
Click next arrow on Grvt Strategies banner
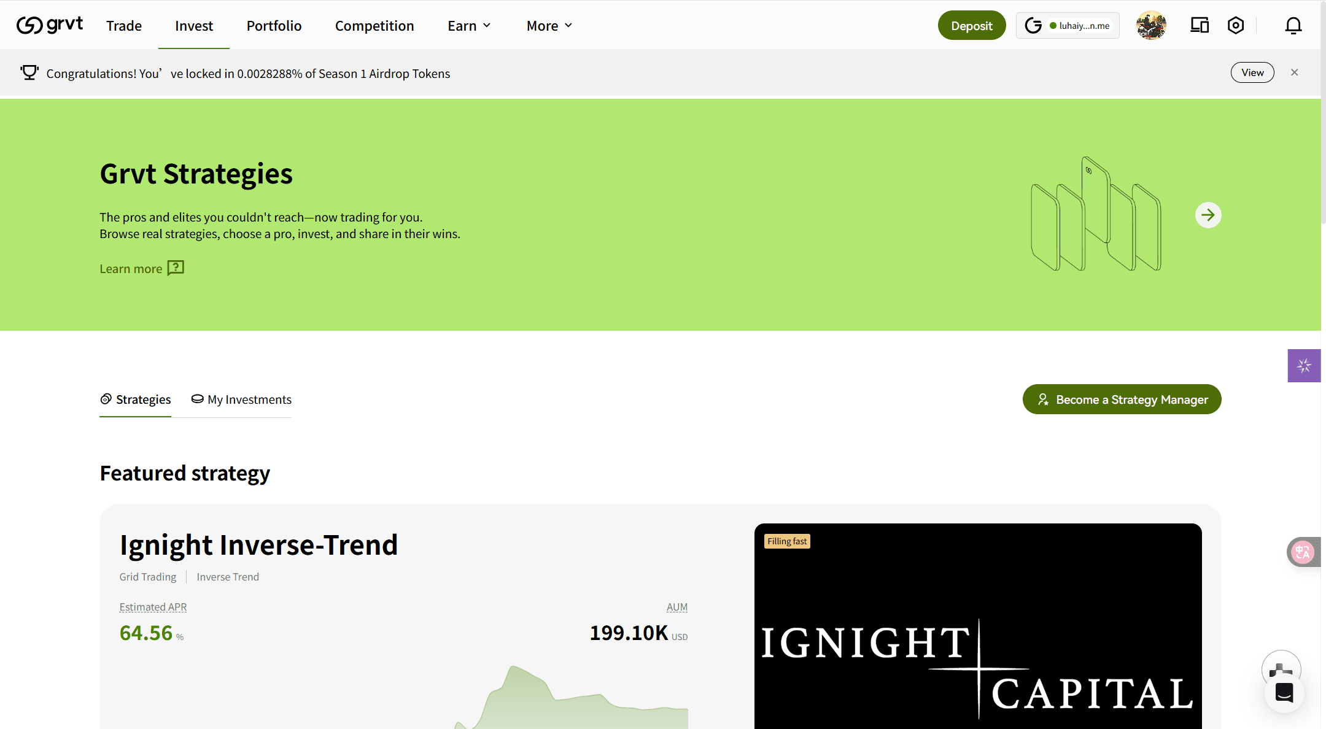[x=1208, y=215]
